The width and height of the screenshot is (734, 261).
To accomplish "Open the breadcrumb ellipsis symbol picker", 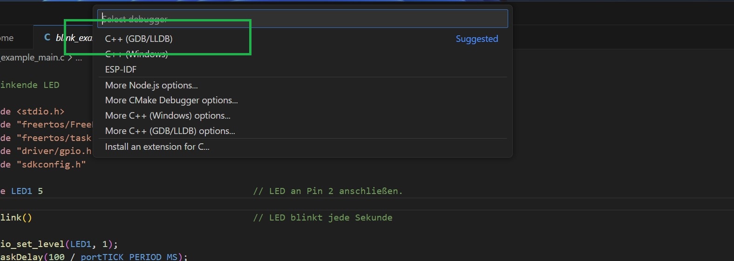I will point(78,58).
